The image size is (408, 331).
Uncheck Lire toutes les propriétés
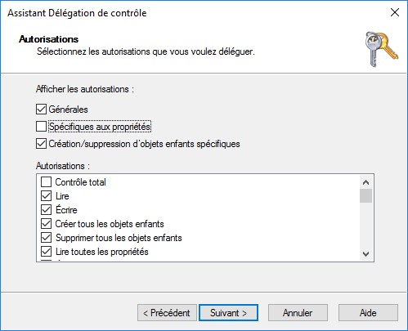46,252
